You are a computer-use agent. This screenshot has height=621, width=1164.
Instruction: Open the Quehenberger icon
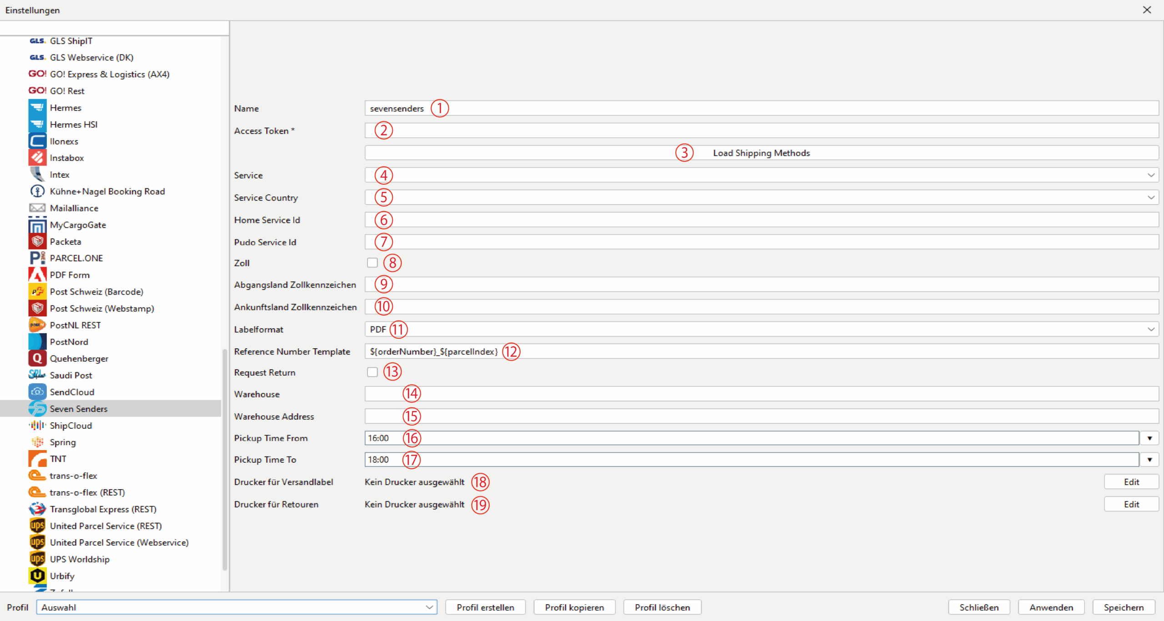37,359
